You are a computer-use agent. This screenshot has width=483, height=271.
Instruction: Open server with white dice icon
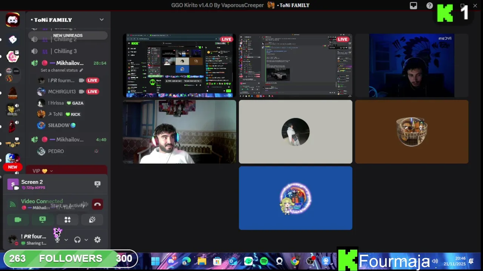pos(12,39)
